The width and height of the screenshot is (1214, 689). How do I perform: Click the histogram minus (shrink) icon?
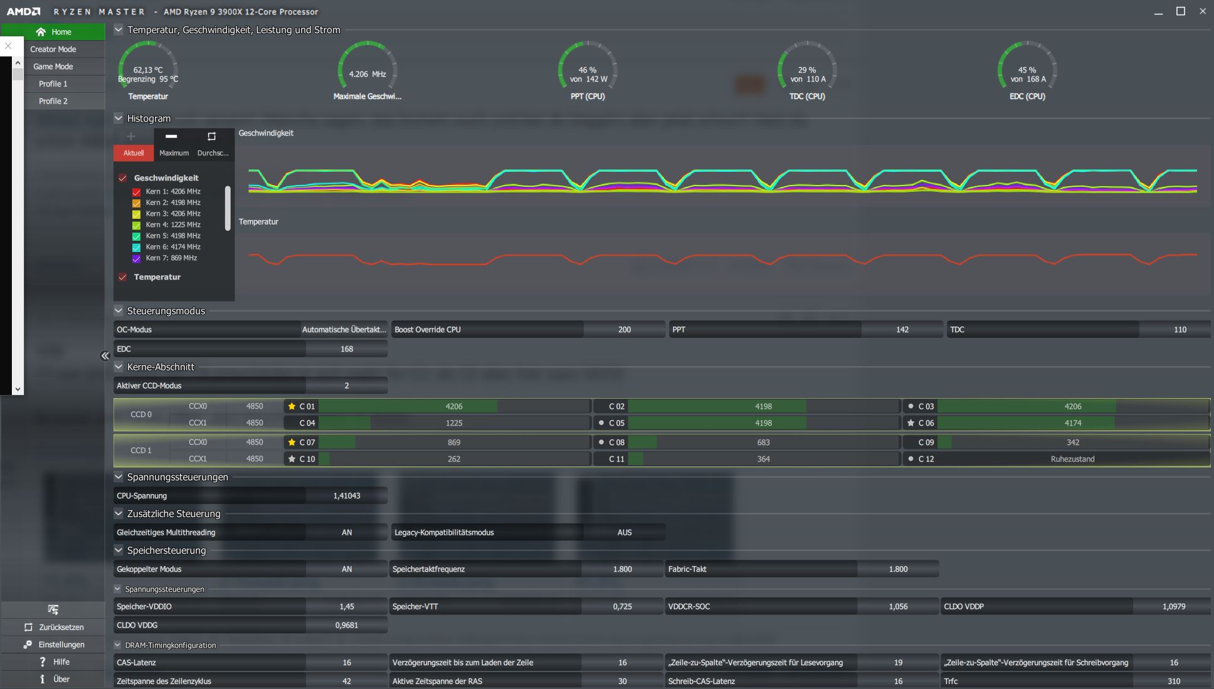point(171,136)
